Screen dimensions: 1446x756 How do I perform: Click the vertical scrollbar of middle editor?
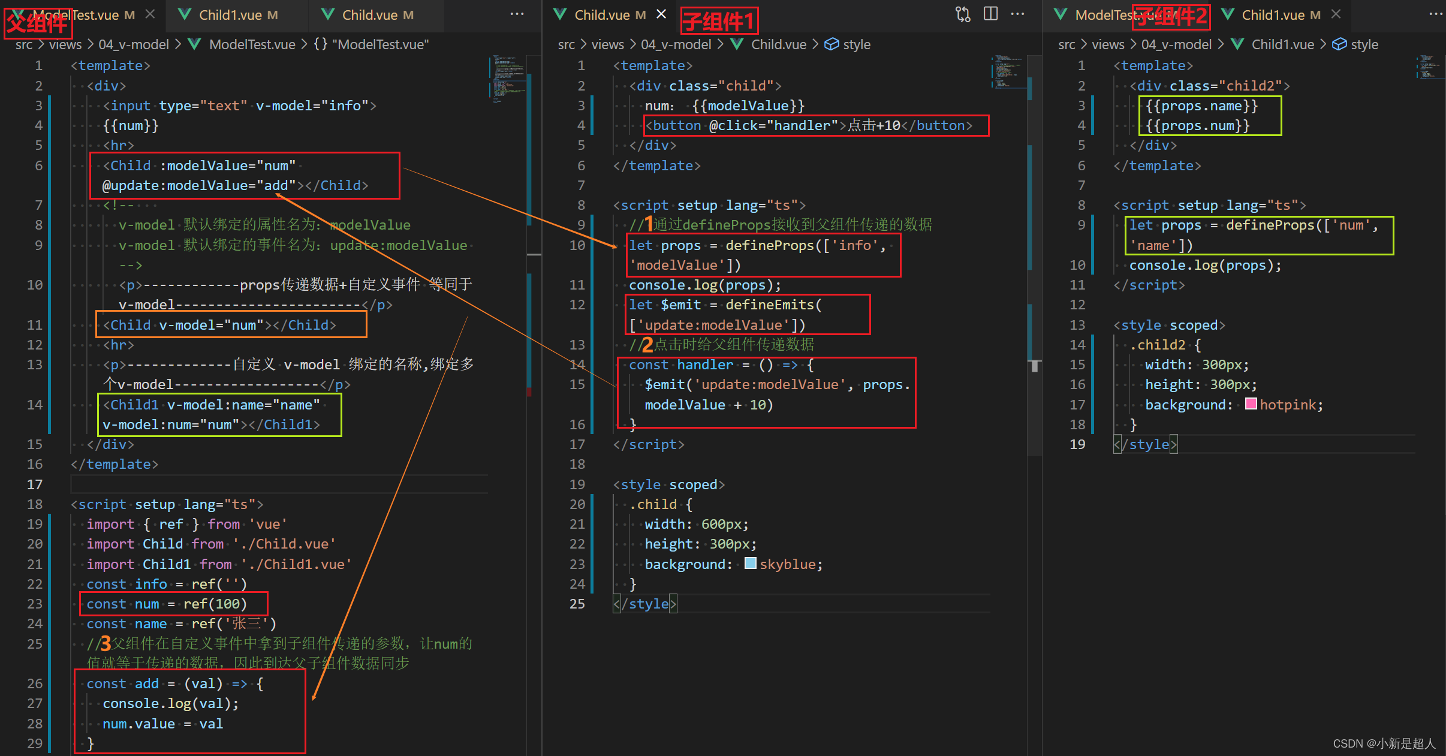1034,255
